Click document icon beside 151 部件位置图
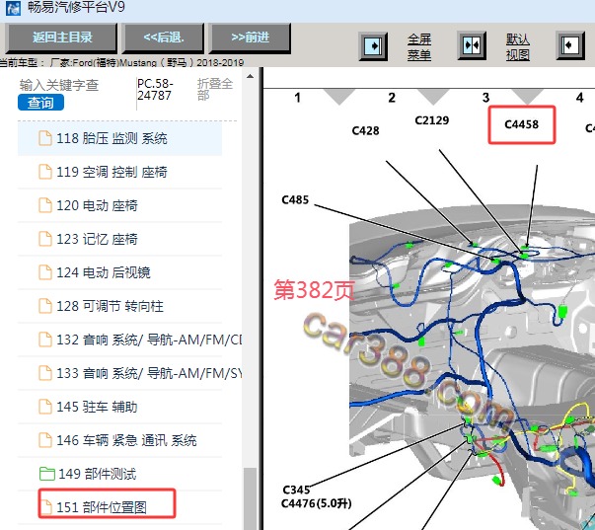595x530 pixels. (x=45, y=507)
